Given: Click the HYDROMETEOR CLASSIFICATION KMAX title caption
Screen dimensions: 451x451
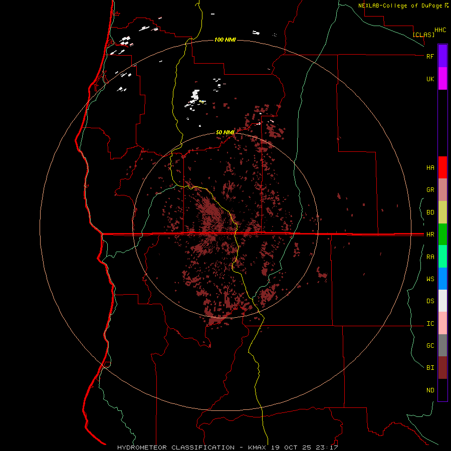Looking at the screenshot, I should [228, 447].
